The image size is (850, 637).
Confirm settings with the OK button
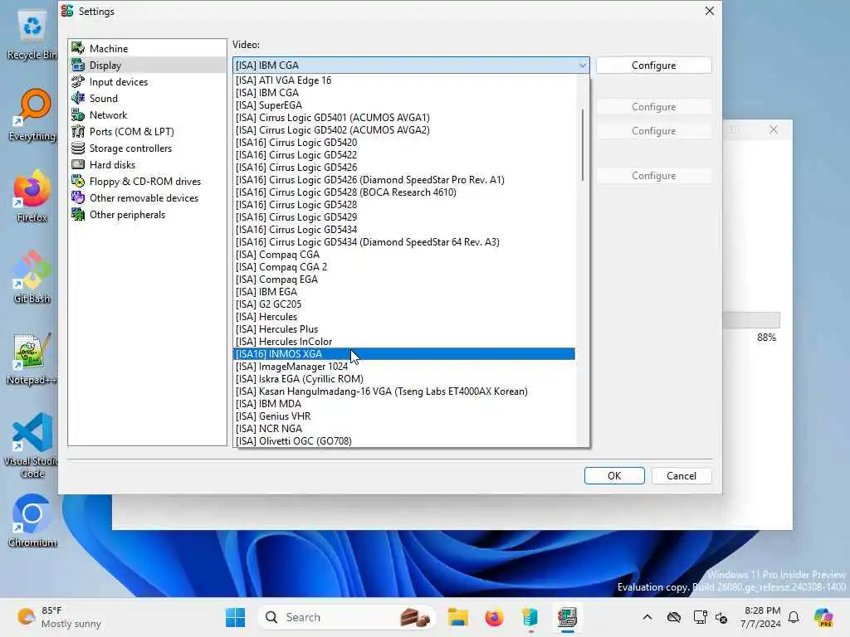point(614,475)
